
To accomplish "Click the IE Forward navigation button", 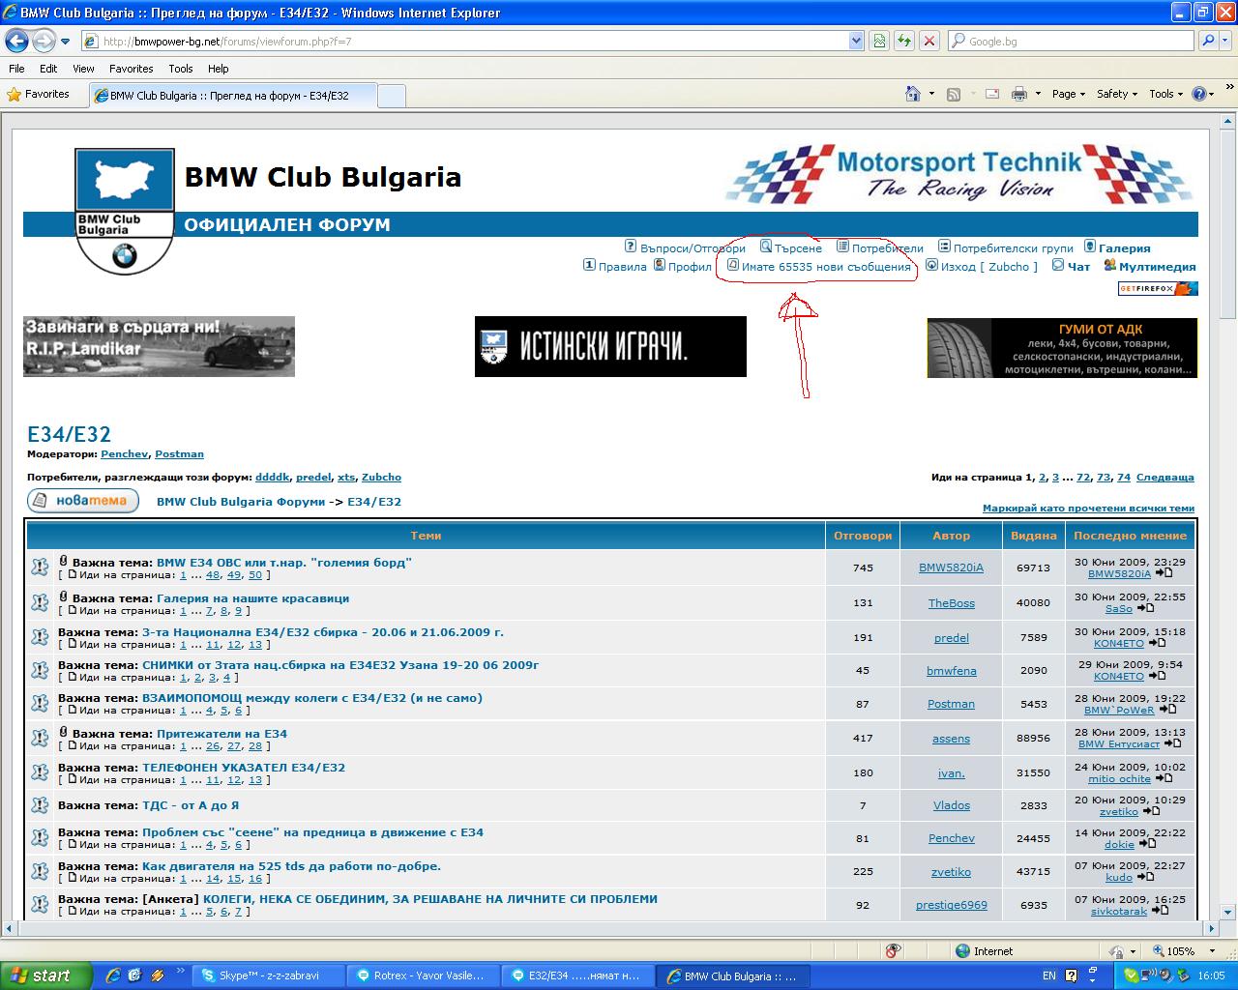I will tap(44, 41).
